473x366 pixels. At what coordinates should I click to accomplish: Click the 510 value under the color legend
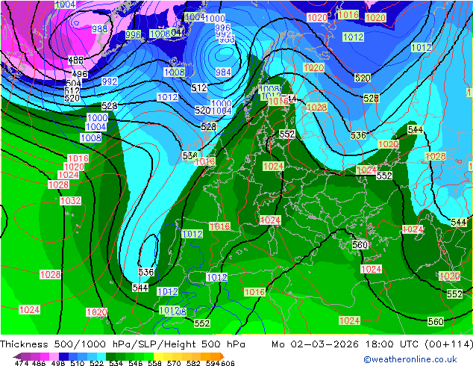[78, 363]
